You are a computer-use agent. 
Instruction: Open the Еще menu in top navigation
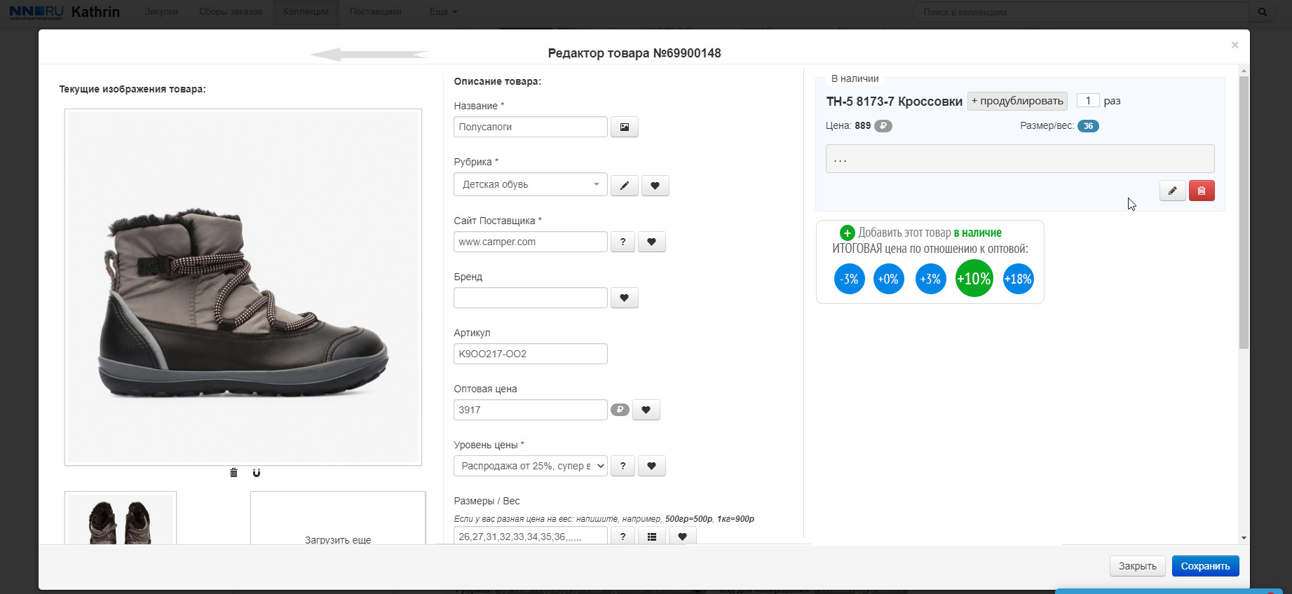click(443, 12)
